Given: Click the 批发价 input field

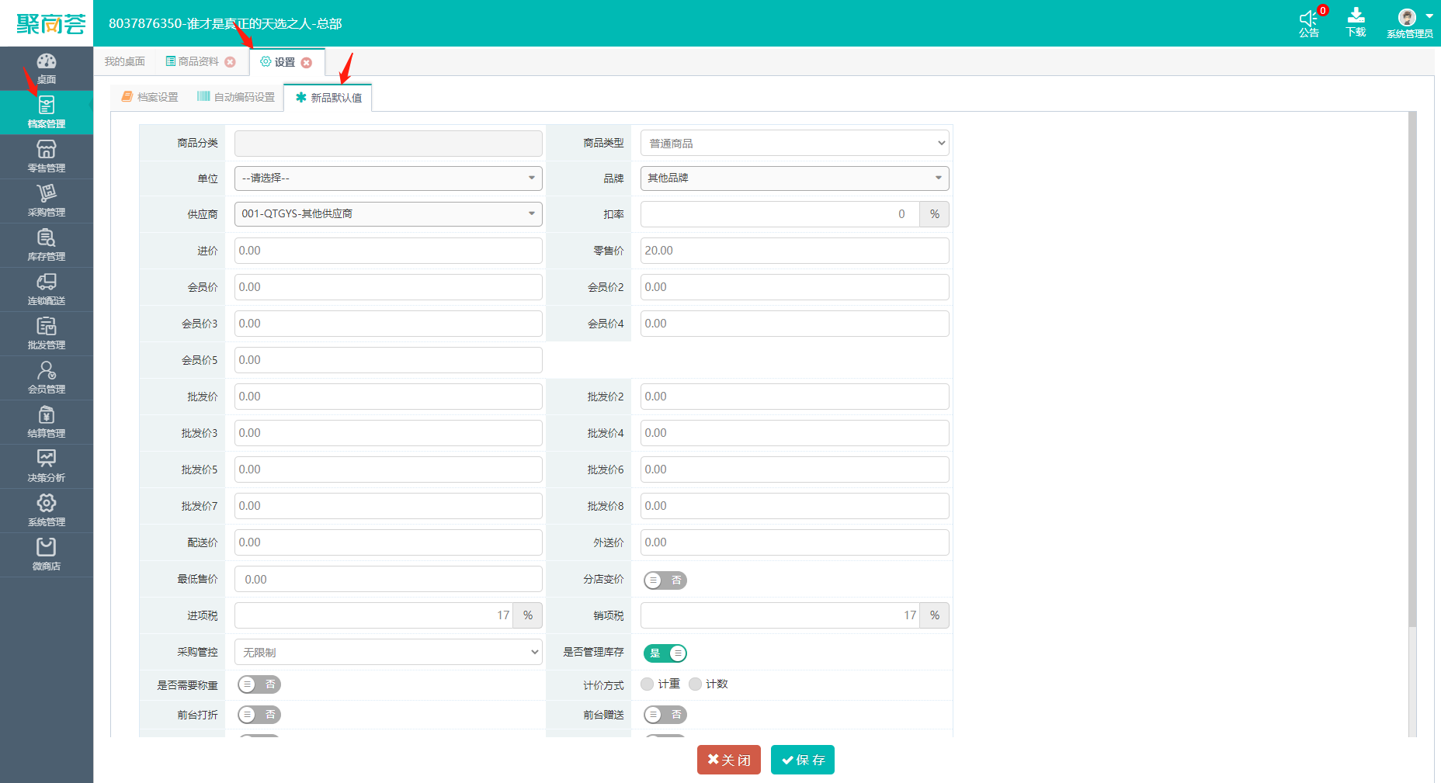Looking at the screenshot, I should click(388, 397).
